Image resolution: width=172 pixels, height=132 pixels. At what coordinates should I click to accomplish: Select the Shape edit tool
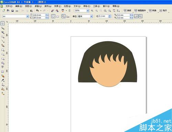click(x=2, y=28)
